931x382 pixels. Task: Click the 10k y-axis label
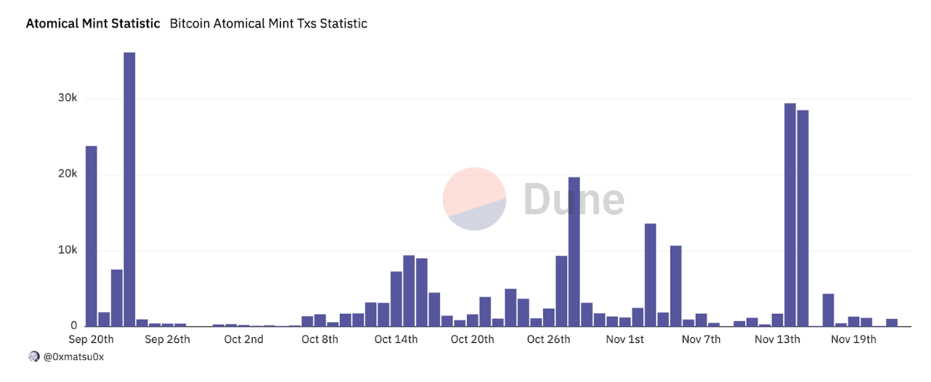[68, 250]
